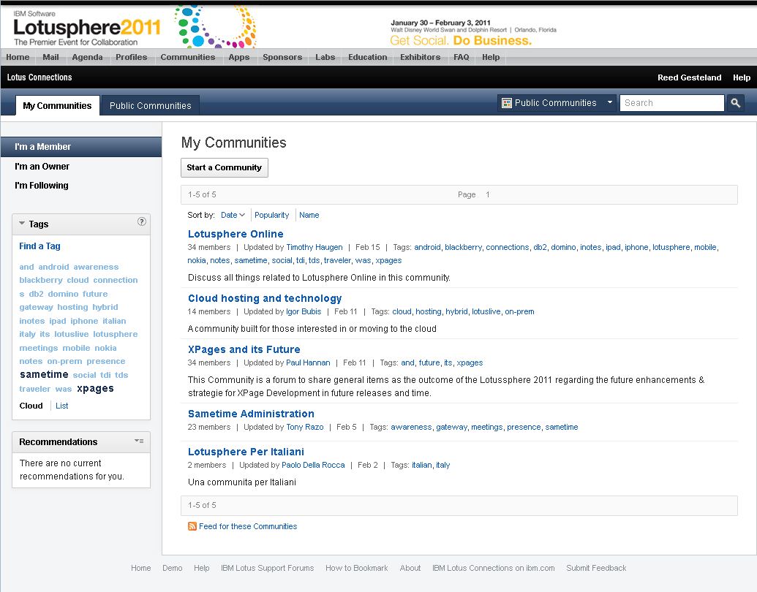This screenshot has height=592, width=757.
Task: Sort communities by Date
Action: click(x=233, y=215)
